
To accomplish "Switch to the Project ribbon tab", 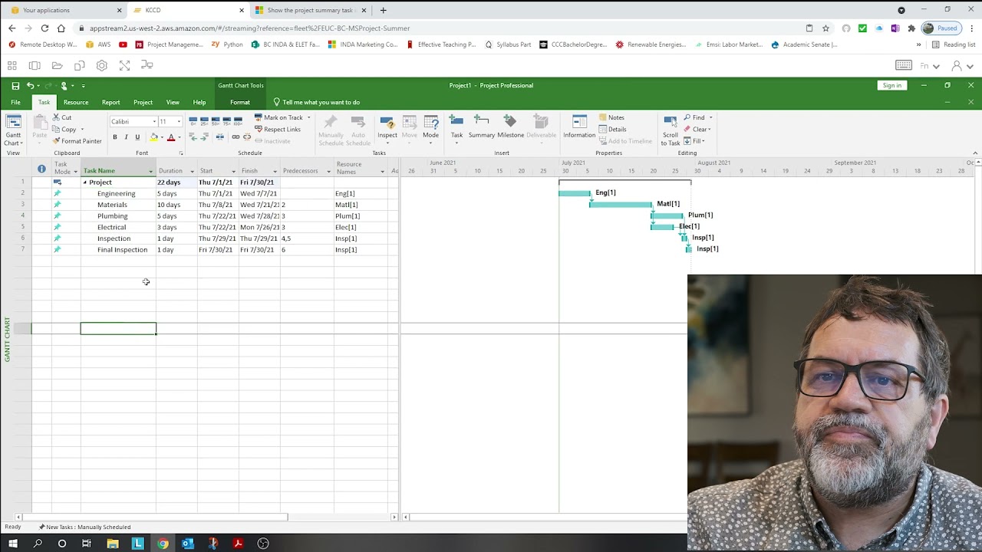I will click(x=143, y=102).
